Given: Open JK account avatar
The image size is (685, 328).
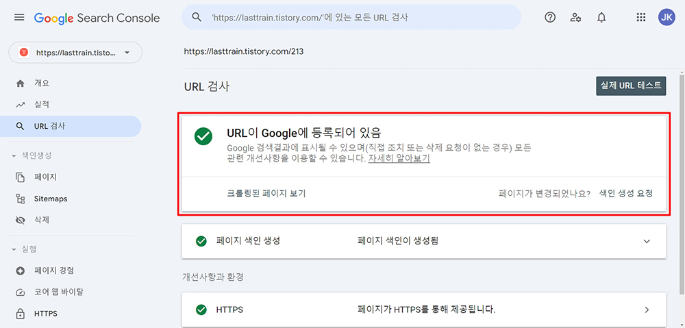Looking at the screenshot, I should (667, 18).
